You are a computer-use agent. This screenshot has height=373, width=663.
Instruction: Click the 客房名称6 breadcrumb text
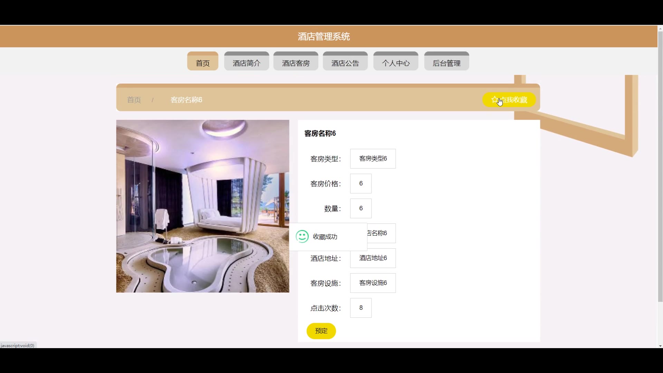[x=186, y=100]
